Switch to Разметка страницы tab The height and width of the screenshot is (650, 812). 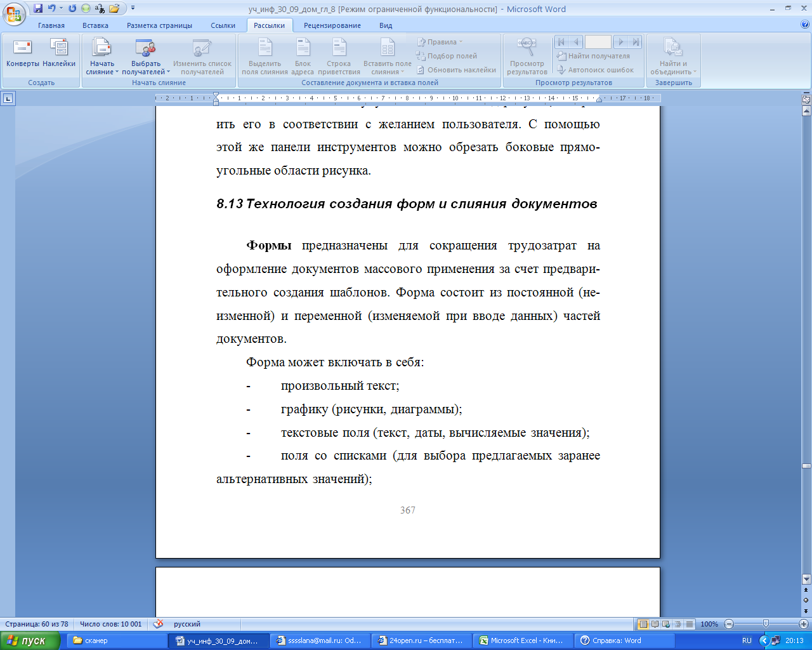tap(159, 25)
